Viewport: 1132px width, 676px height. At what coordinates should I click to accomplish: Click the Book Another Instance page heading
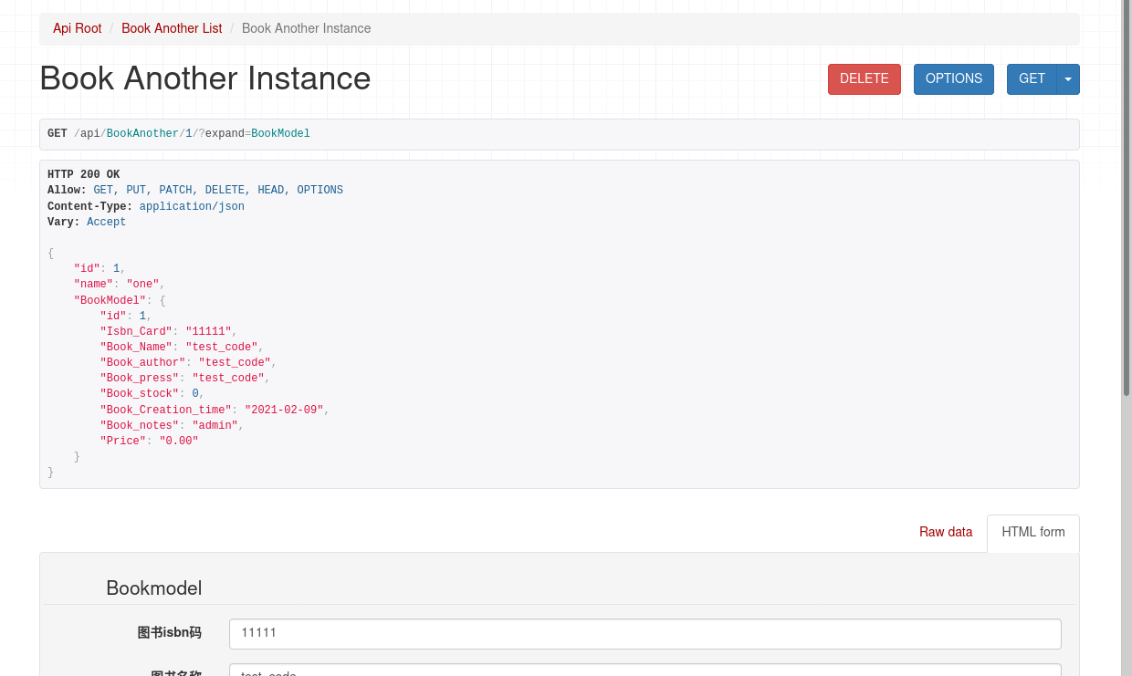point(205,78)
